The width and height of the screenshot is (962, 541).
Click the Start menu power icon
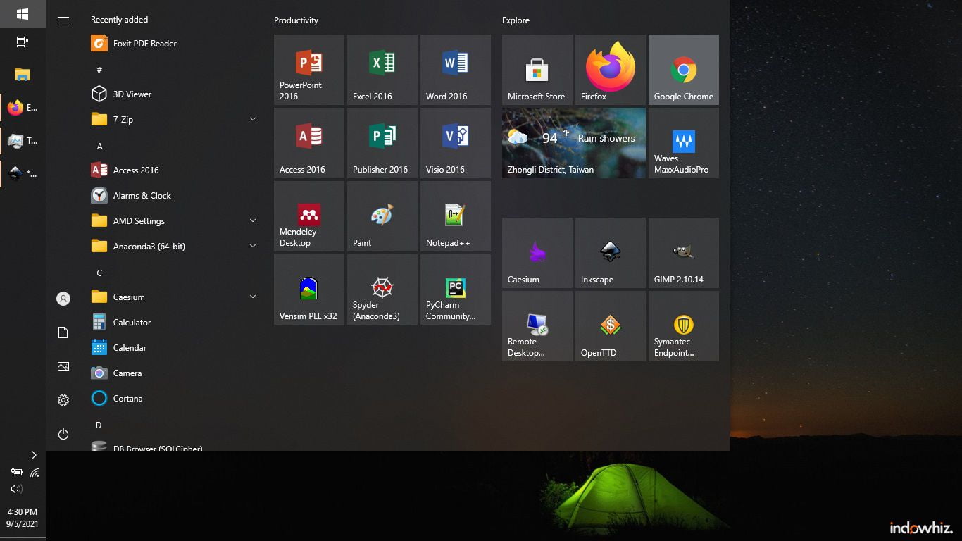(x=63, y=434)
